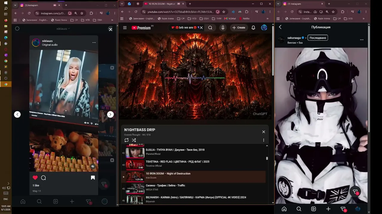This screenshot has height=214, width=382.
Task: Open the NGMail bookmark
Action: (230, 18)
